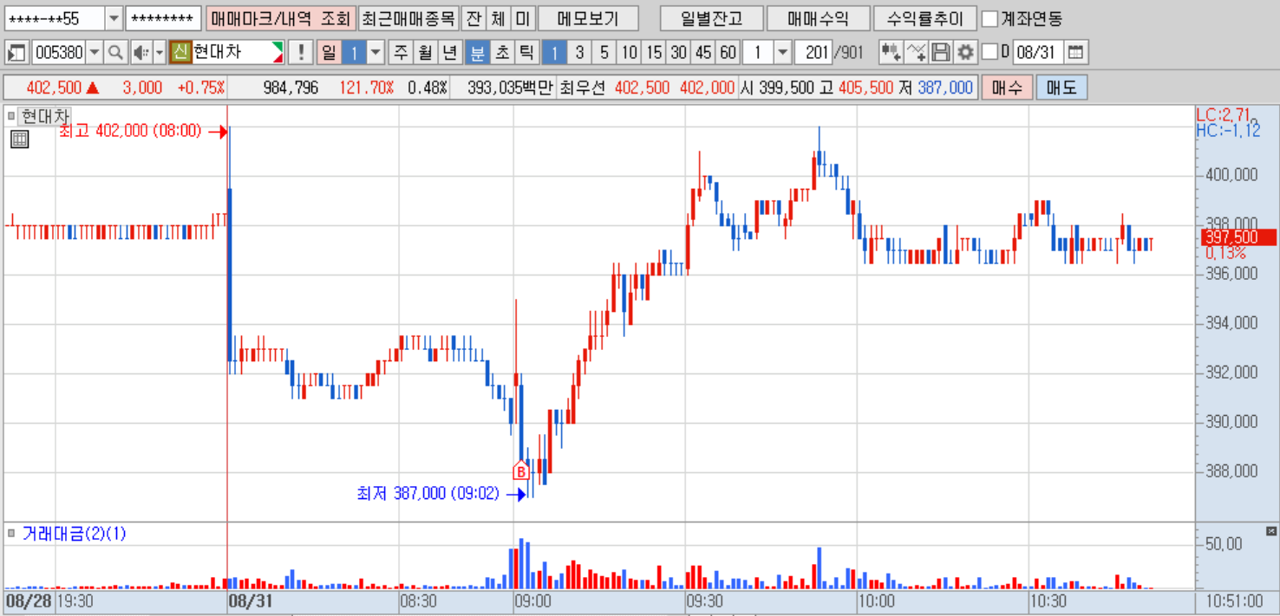Toggle the speaker sound alert icon
Viewport: 1280px width, 616px height.
point(141,53)
